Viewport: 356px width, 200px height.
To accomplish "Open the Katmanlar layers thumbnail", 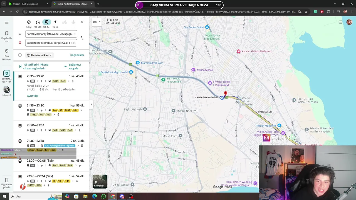I will 100,181.
